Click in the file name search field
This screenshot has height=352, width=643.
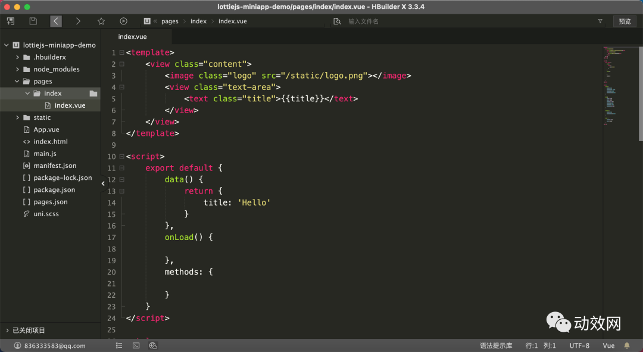pyautogui.click(x=470, y=21)
